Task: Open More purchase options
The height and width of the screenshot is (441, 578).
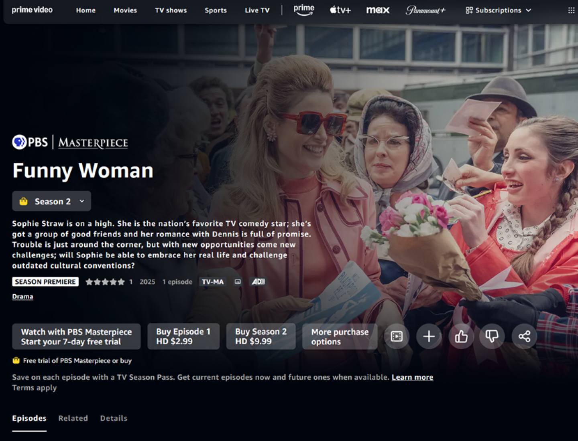Action: coord(340,337)
